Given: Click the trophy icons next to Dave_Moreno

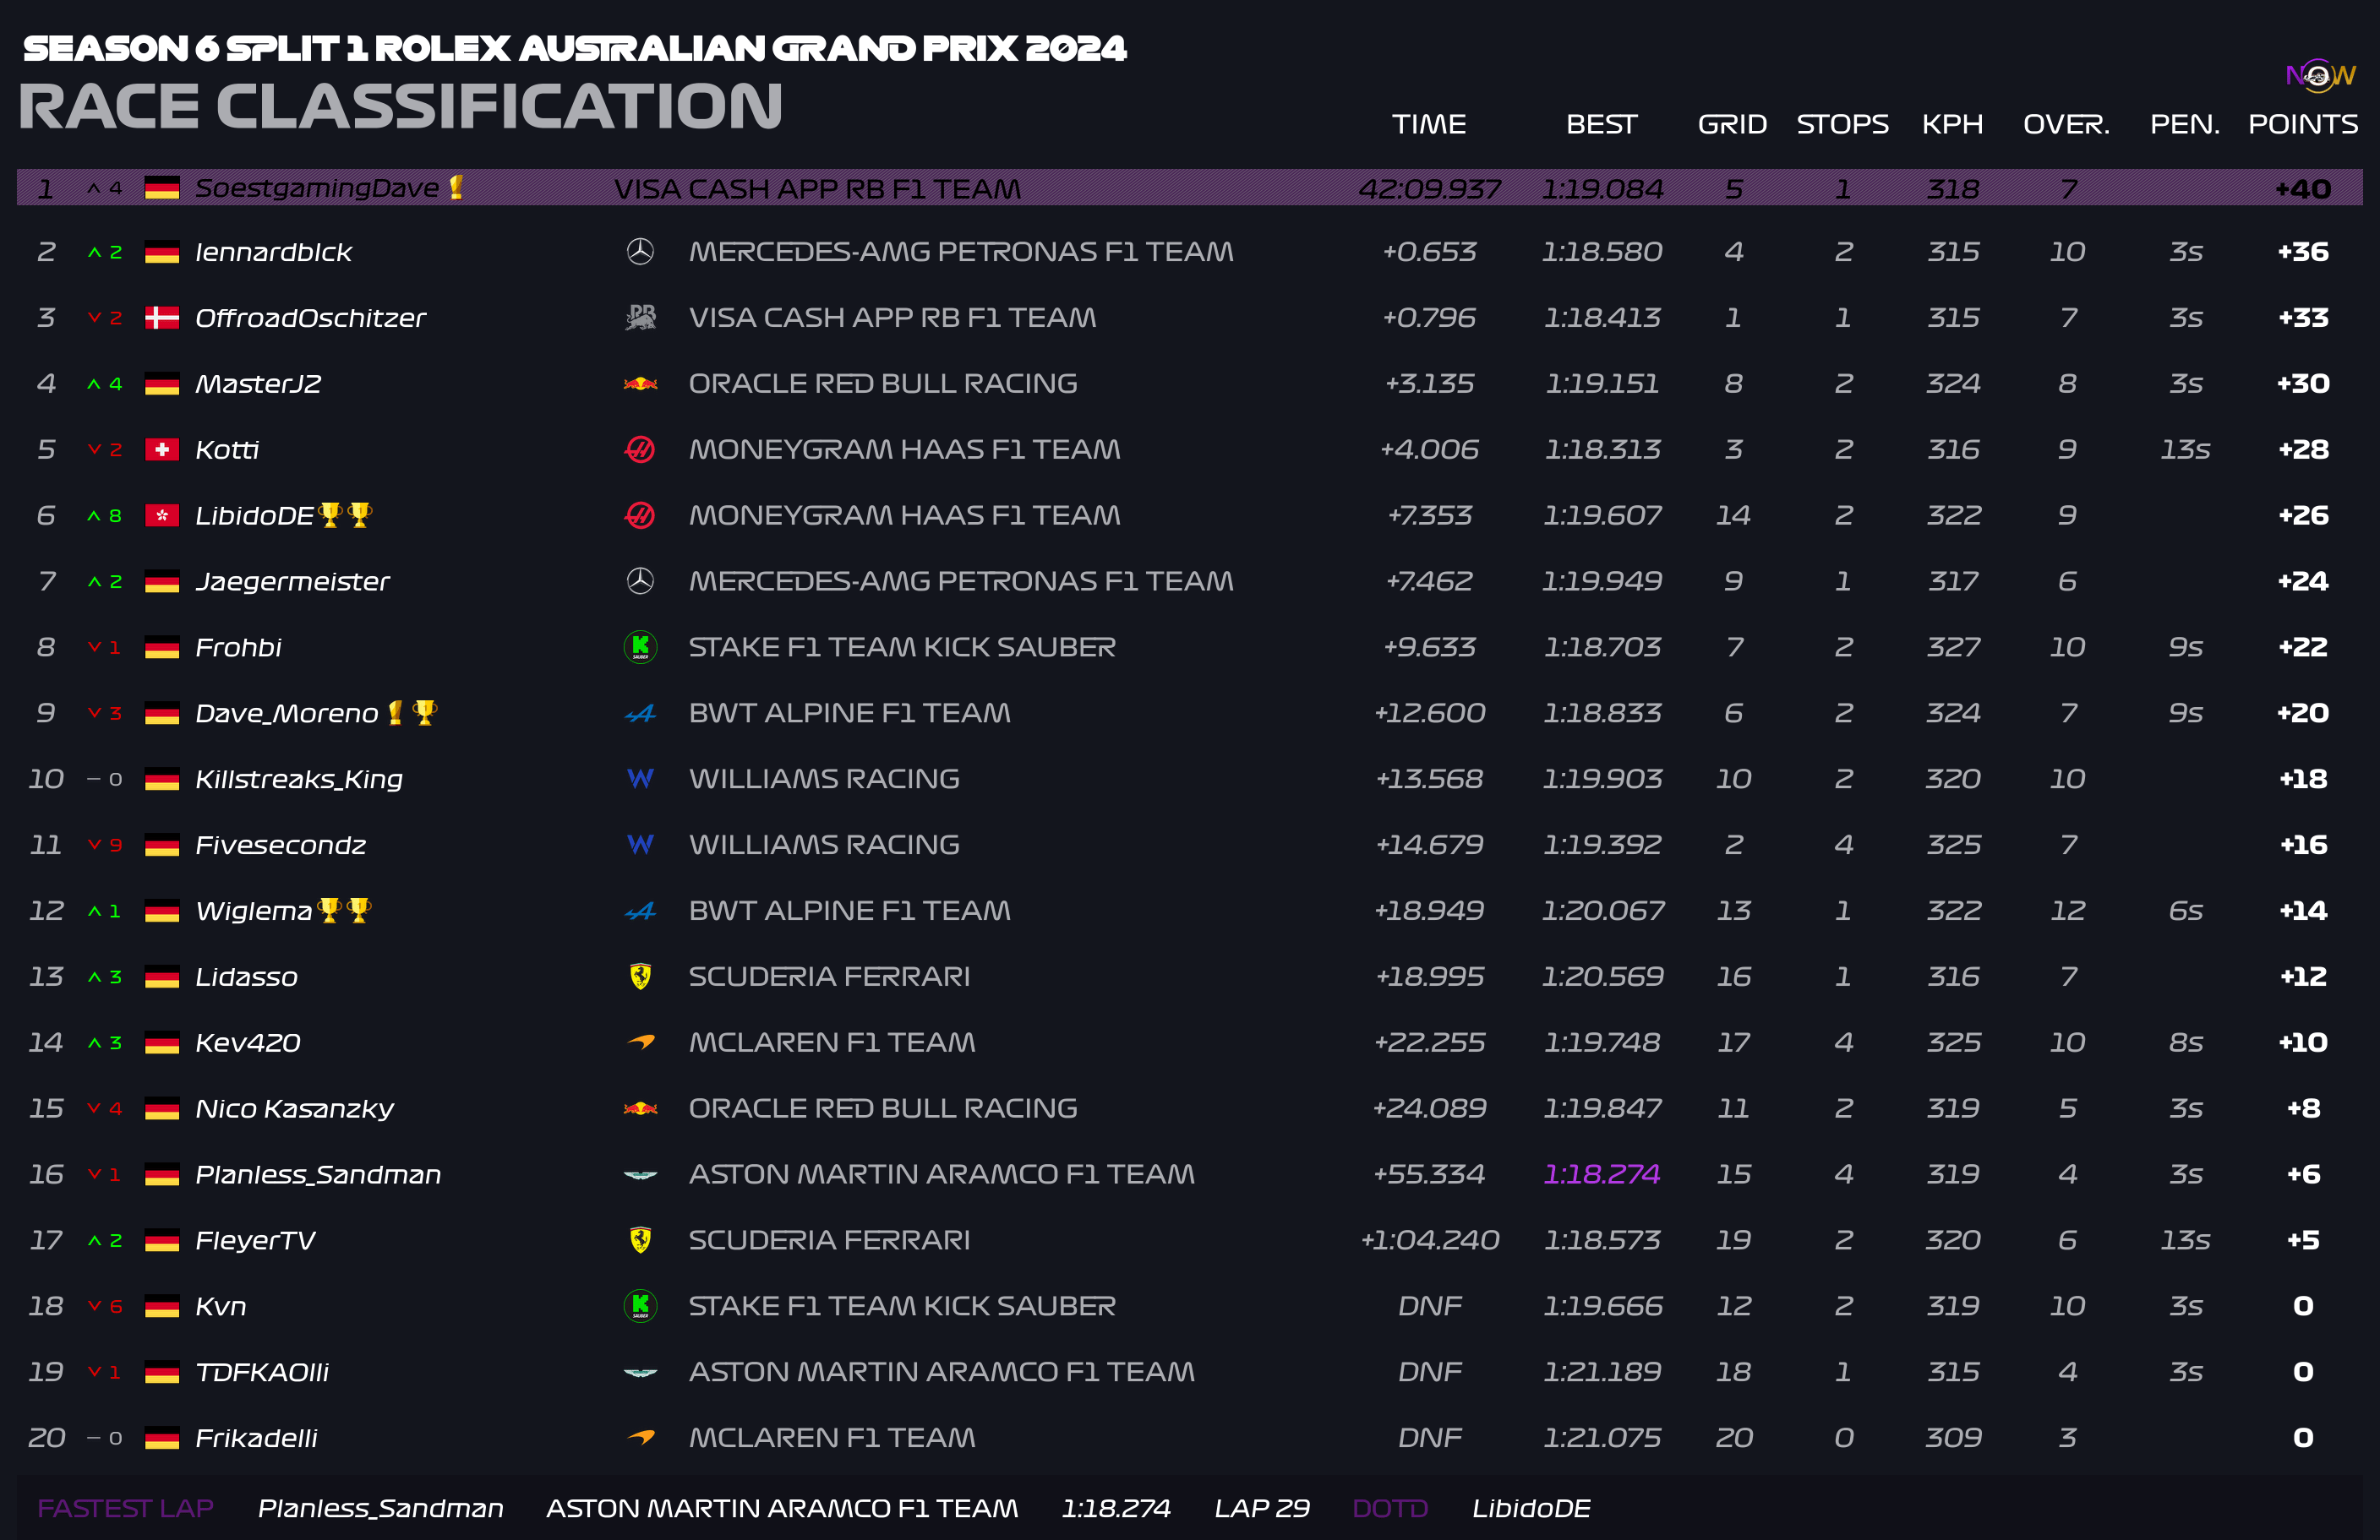Looking at the screenshot, I should point(412,712).
